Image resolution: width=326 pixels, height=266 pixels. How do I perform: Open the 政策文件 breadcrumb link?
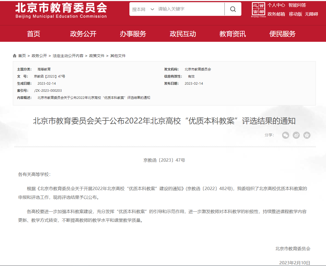(97, 56)
